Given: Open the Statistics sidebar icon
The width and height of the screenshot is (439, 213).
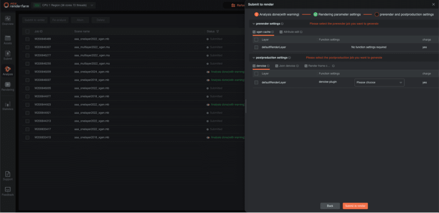Looking at the screenshot, I should [8, 105].
